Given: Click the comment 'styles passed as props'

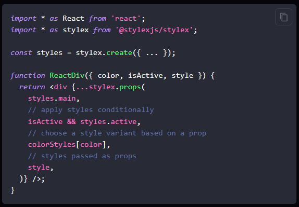Looking at the screenshot, I should point(82,156).
